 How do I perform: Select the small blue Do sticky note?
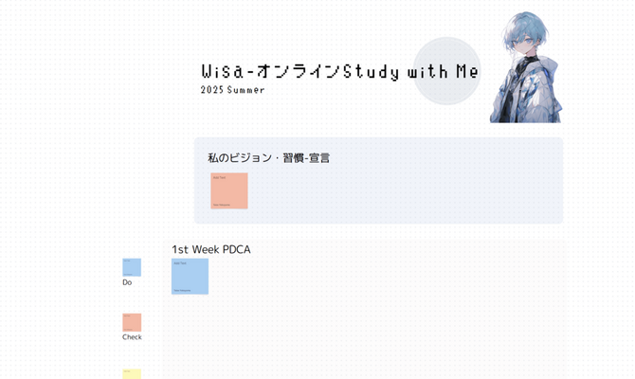[x=131, y=267]
